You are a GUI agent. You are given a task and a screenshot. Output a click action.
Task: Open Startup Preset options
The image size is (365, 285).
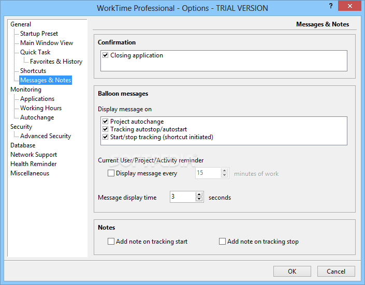click(39, 34)
